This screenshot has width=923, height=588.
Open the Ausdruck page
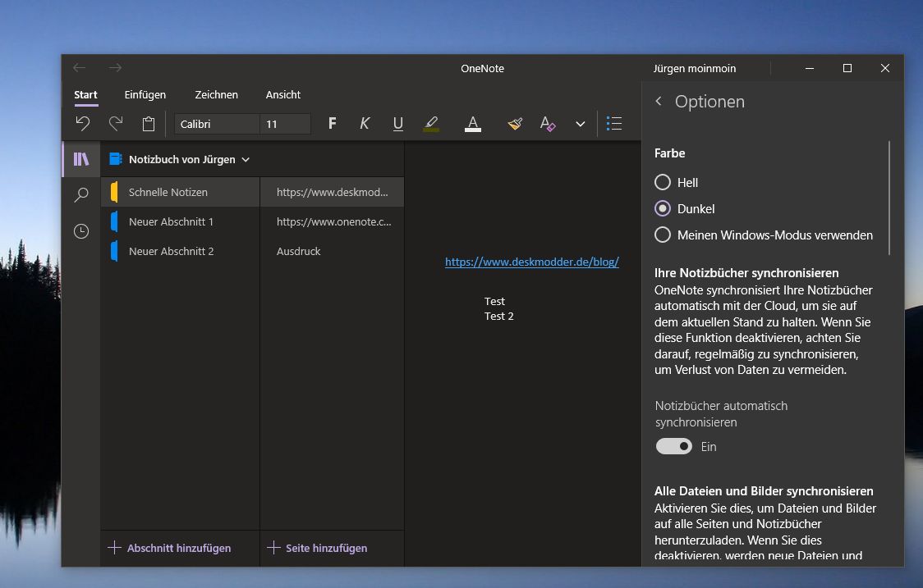(x=332, y=251)
